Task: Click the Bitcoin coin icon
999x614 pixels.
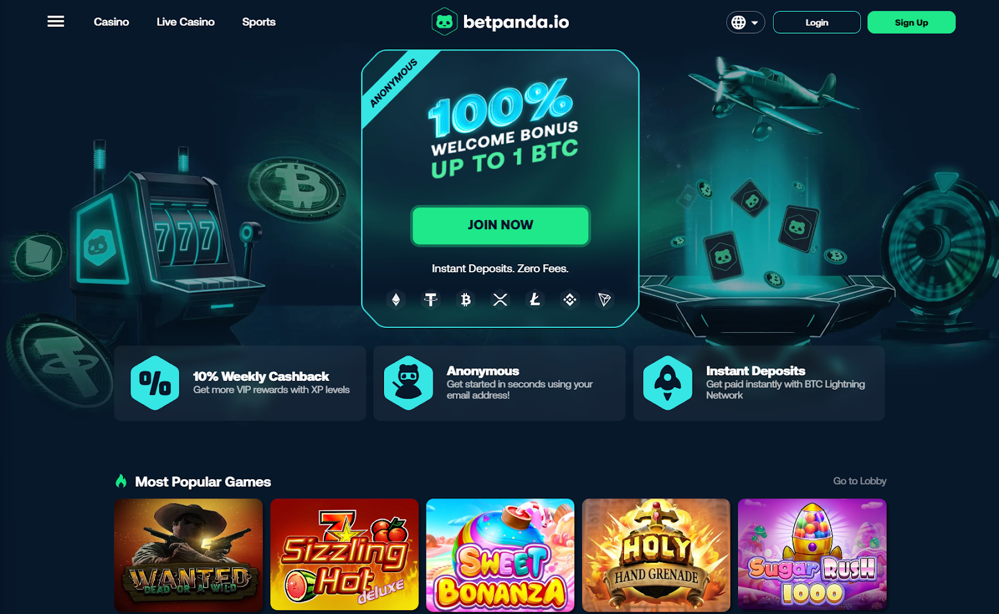Action: (x=466, y=300)
